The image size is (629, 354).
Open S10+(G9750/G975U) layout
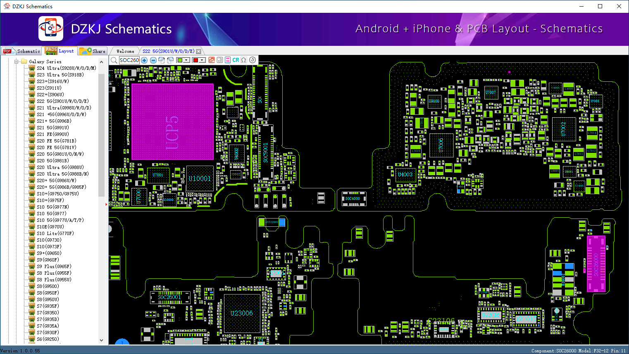tap(58, 194)
